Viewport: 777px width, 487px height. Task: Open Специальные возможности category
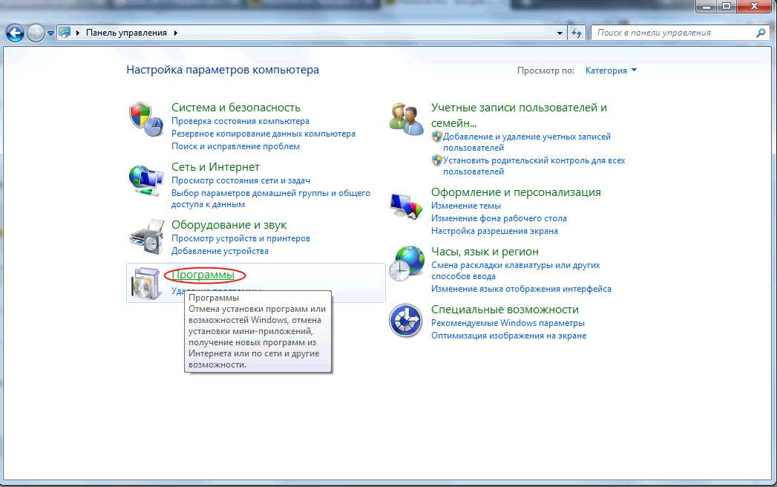[505, 310]
